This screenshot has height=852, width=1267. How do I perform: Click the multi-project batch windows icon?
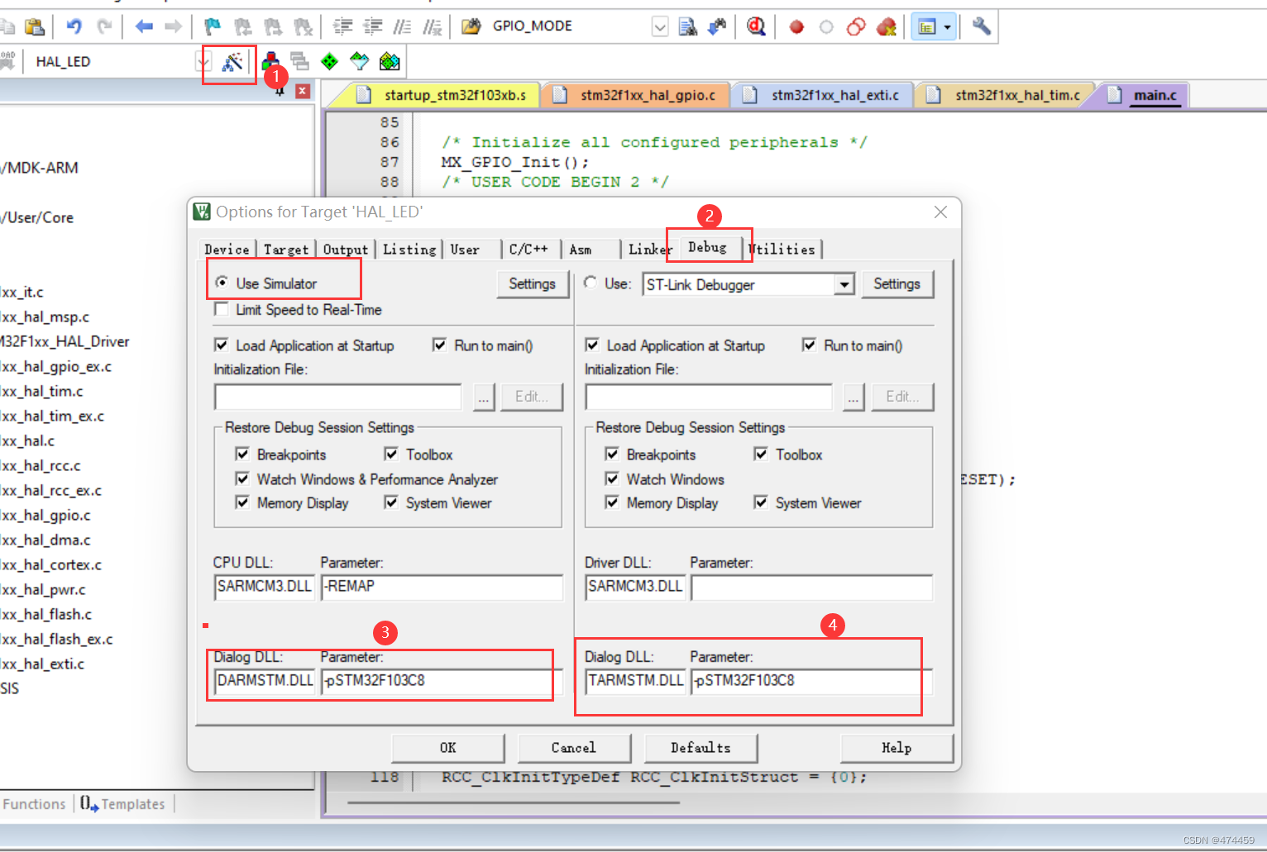[x=299, y=61]
